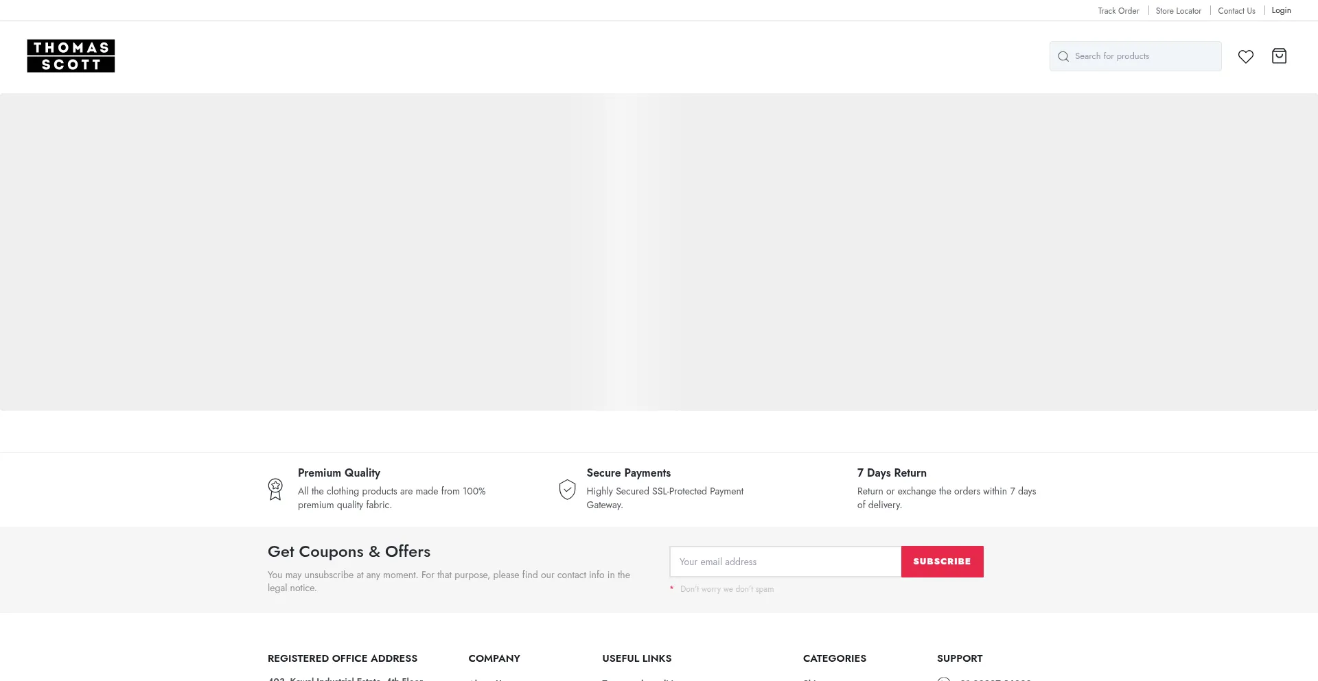Open the shopping bag cart
The image size is (1318, 681).
point(1279,56)
